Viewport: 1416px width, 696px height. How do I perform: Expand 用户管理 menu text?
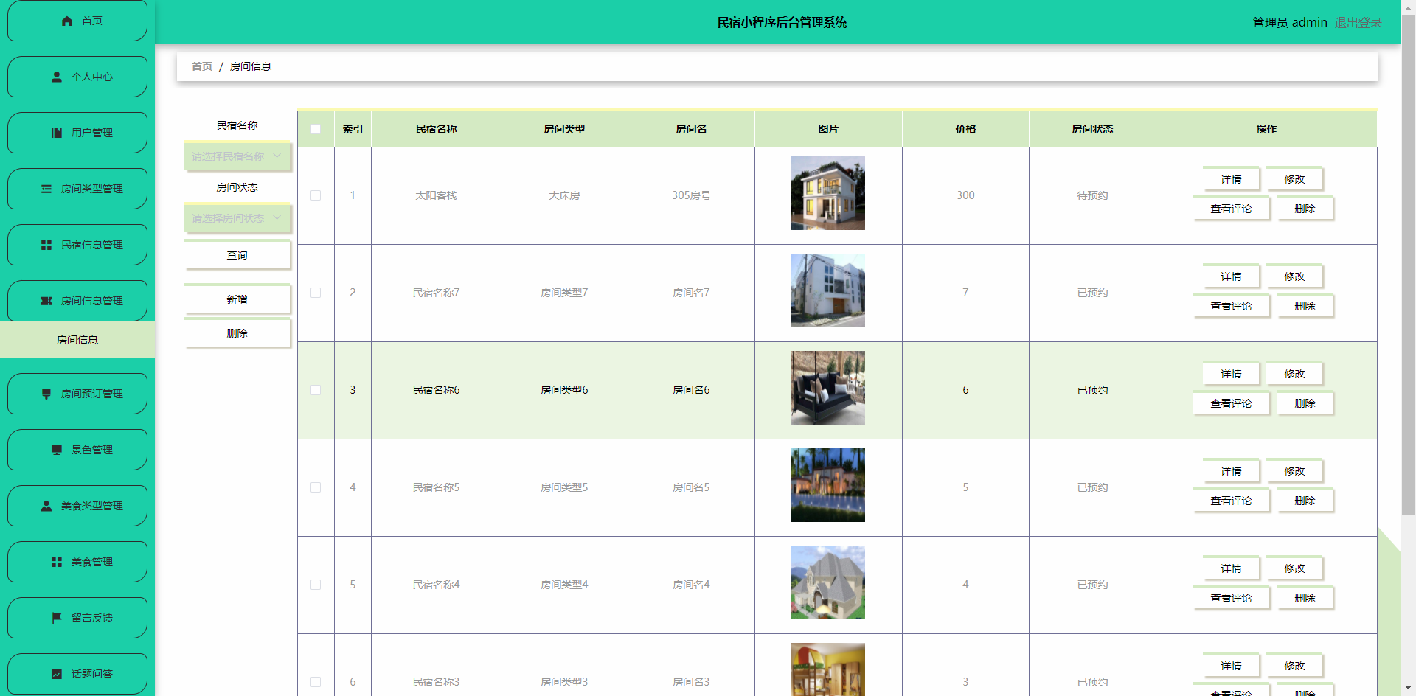(92, 133)
